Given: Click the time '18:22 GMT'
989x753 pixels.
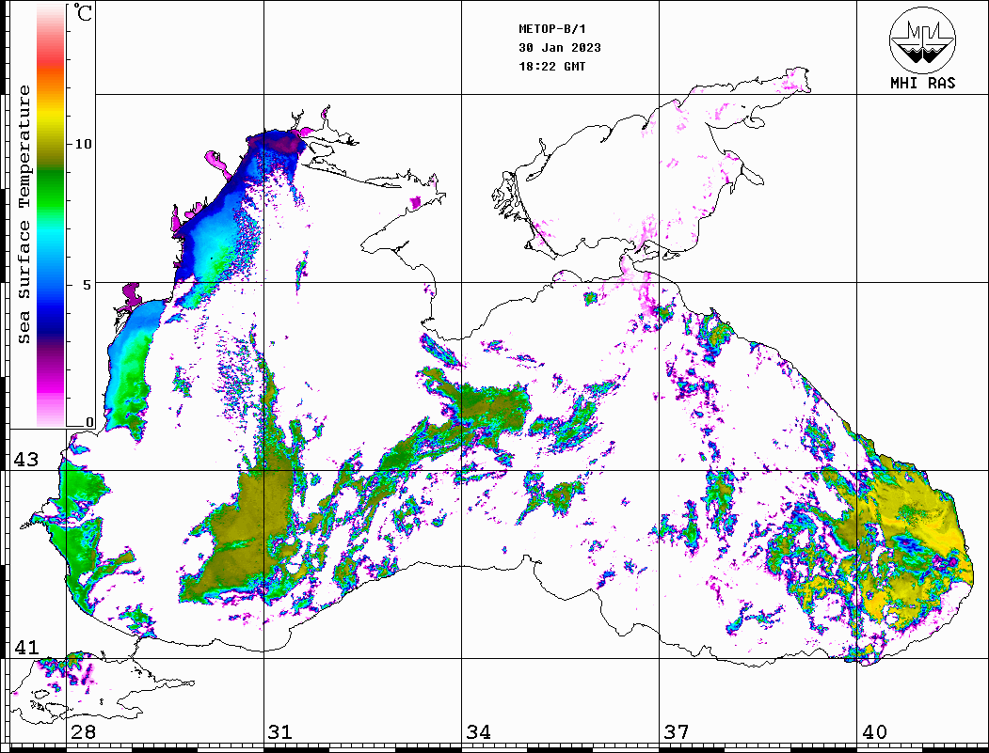Looking at the screenshot, I should [x=552, y=66].
